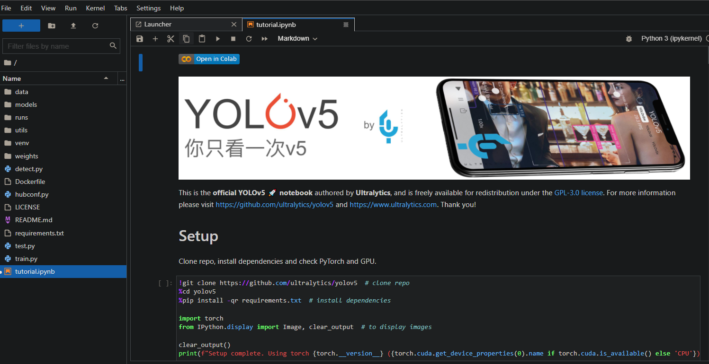The width and height of the screenshot is (709, 364).
Task: Click the Setup heading
Action: [x=198, y=236]
